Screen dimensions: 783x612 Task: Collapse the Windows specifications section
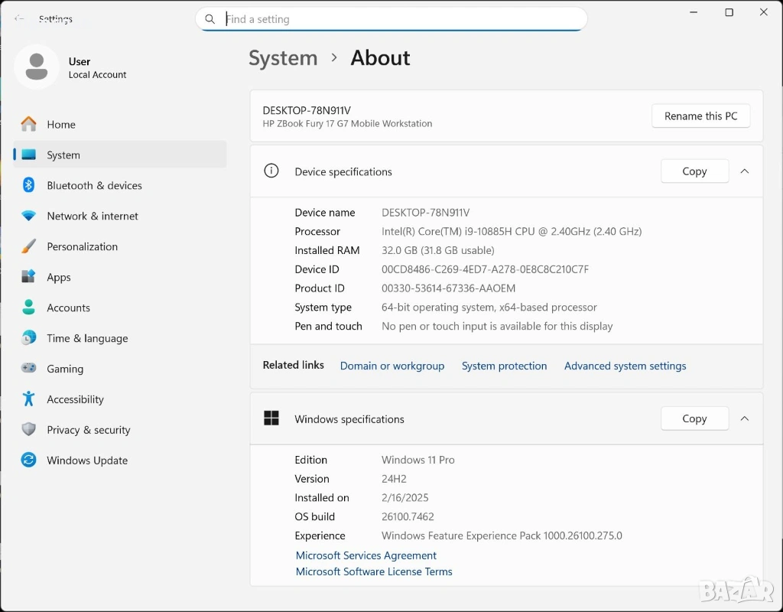tap(745, 418)
